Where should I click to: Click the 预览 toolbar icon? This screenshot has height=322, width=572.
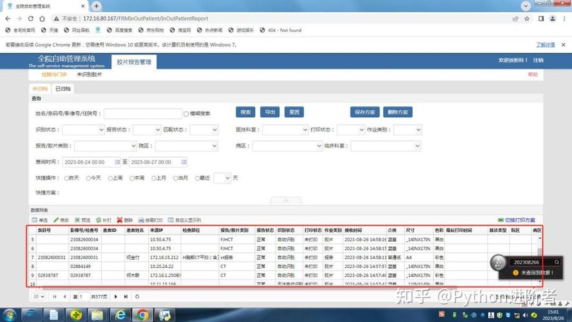[x=82, y=220]
